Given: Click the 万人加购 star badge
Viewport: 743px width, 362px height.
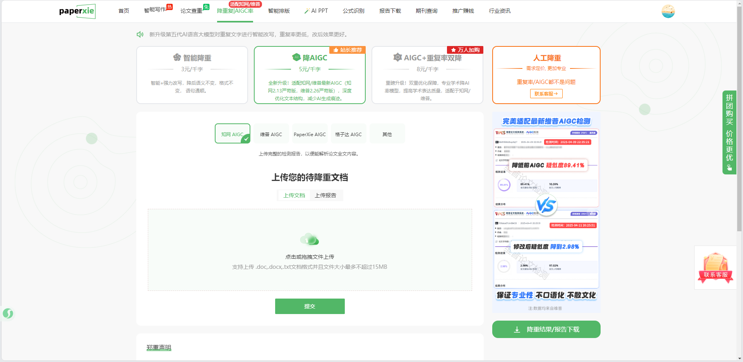Looking at the screenshot, I should 465,50.
